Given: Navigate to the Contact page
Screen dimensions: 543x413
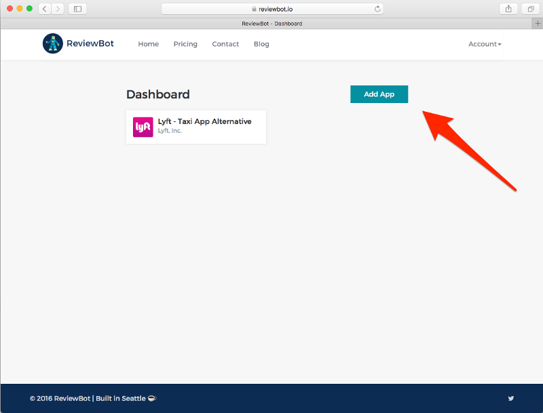Looking at the screenshot, I should pyautogui.click(x=225, y=44).
